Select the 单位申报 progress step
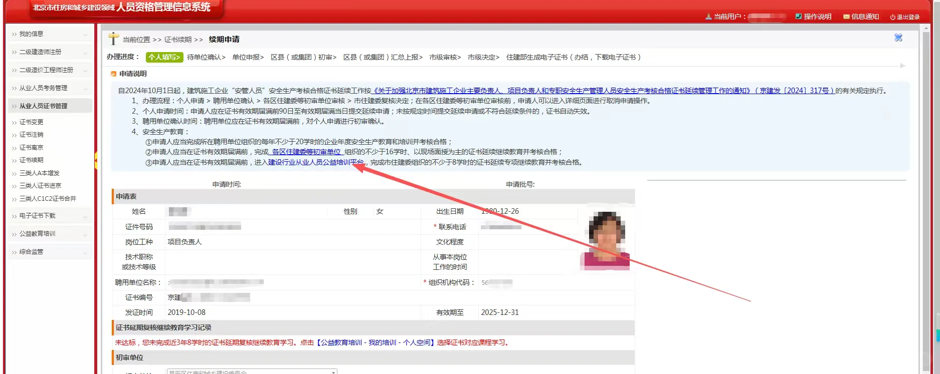Viewport: 940px width, 374px height. click(248, 57)
